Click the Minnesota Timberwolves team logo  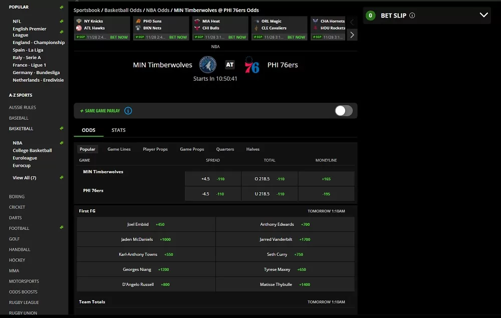(208, 65)
